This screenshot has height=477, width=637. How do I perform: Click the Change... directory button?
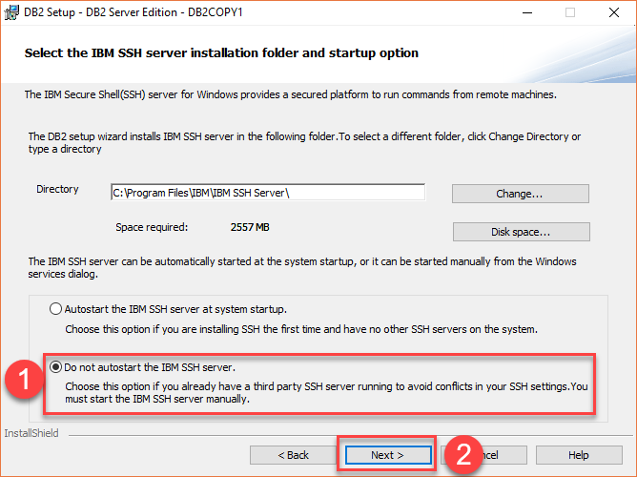pyautogui.click(x=520, y=194)
